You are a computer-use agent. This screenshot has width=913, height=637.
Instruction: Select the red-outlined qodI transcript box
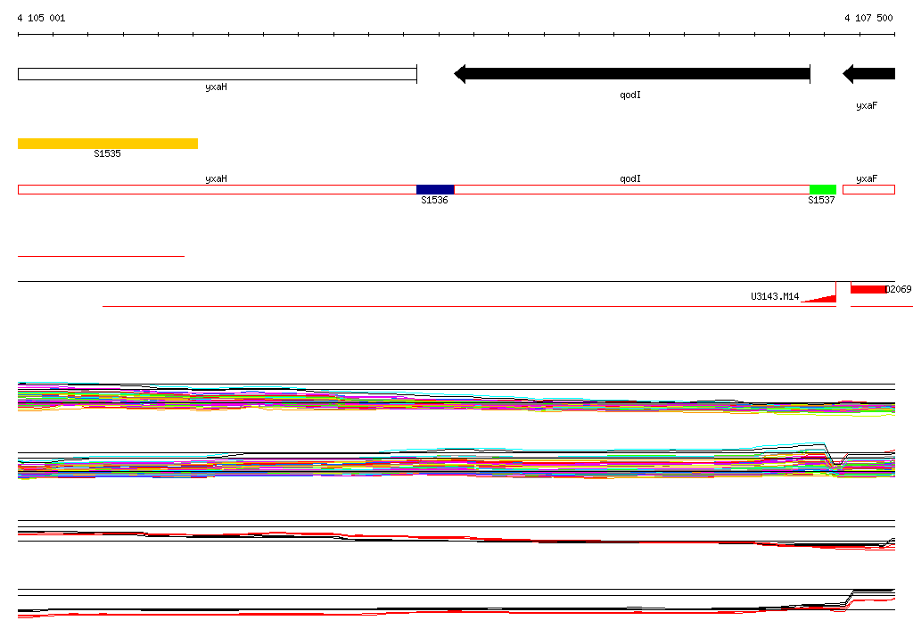tap(632, 189)
